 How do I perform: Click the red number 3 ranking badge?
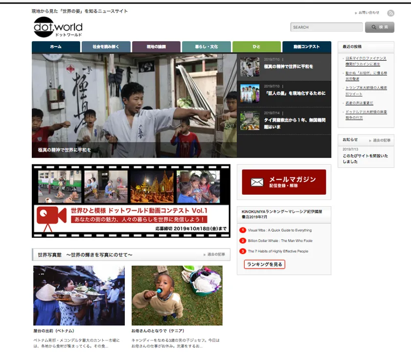click(243, 251)
